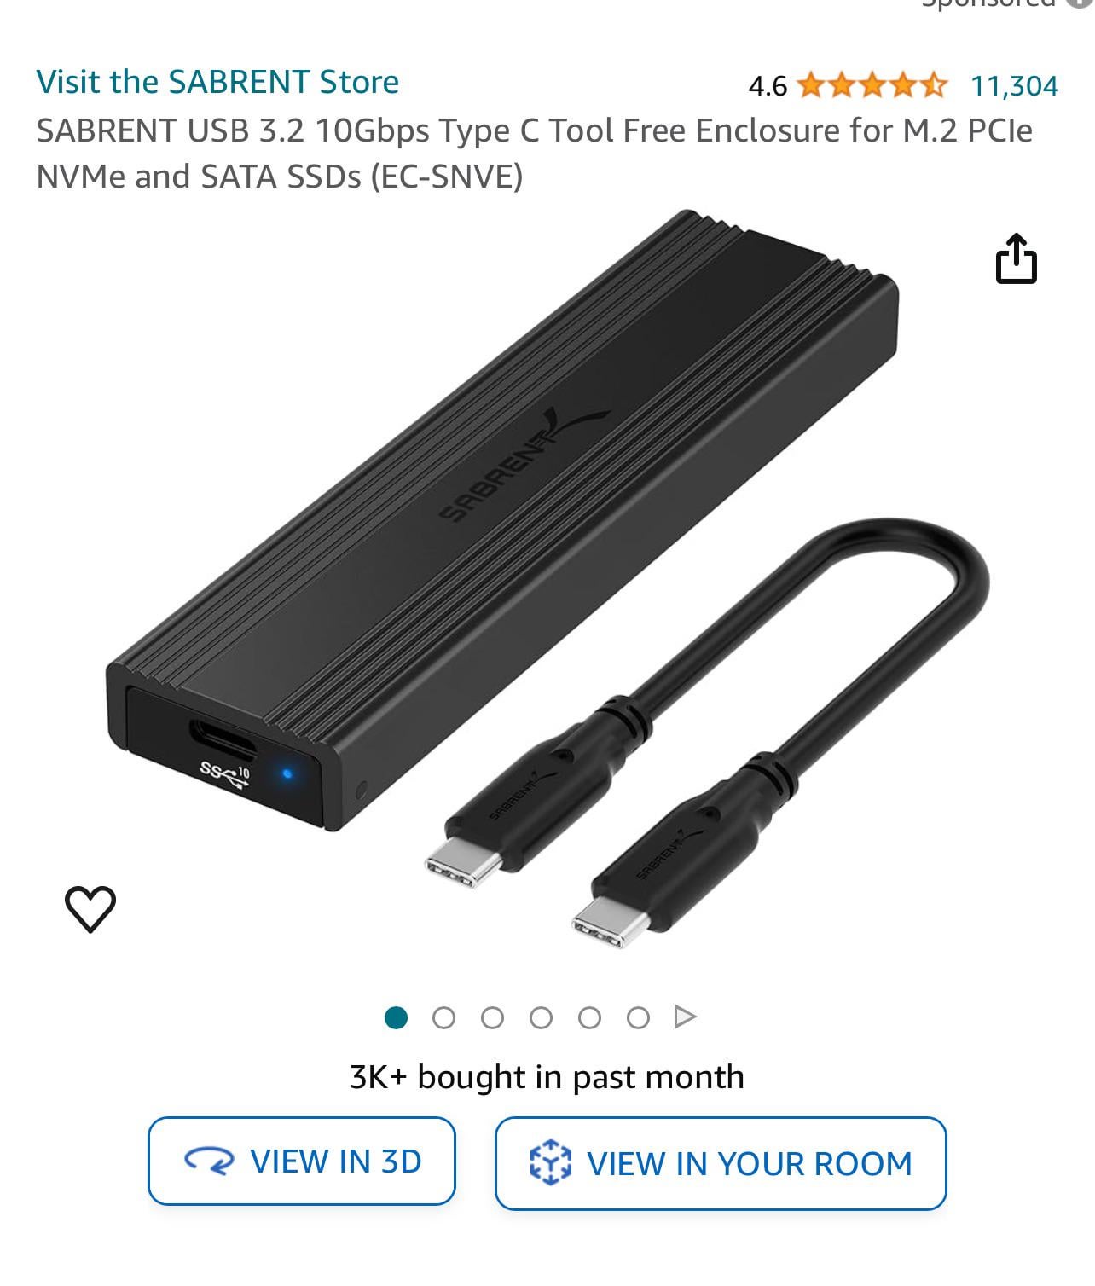The height and width of the screenshot is (1286, 1095).
Task: Click the 3D rotate icon in View in 3D
Action: click(209, 1161)
